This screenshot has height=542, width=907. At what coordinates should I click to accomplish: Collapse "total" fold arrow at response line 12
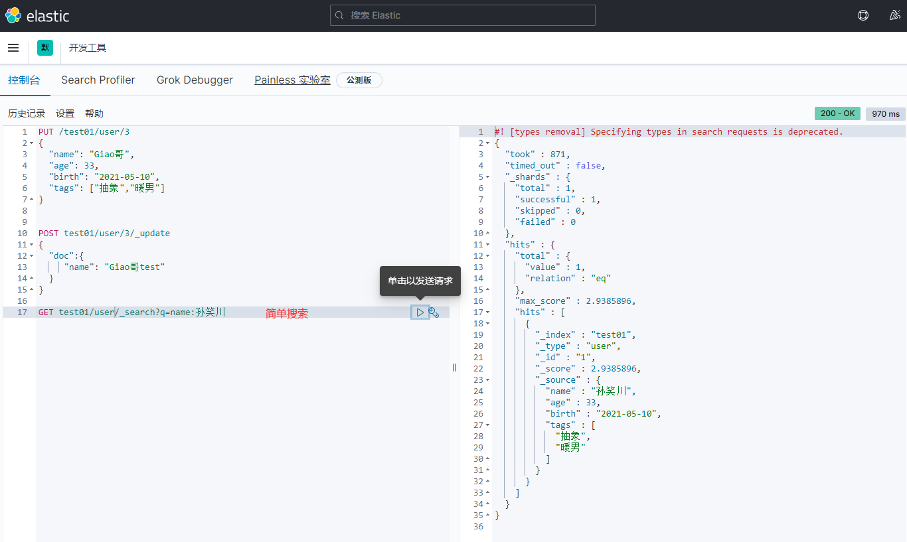pos(487,256)
